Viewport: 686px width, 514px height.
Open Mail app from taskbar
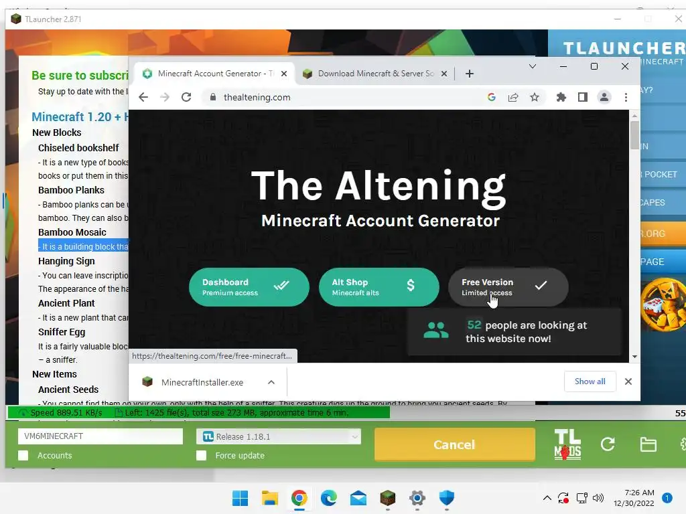[358, 498]
